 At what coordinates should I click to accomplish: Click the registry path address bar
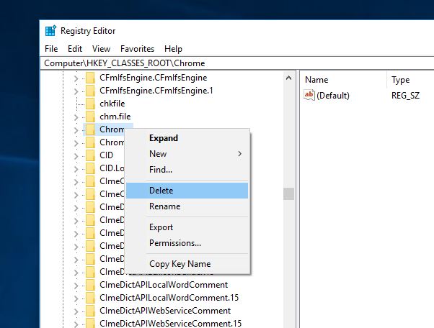point(237,63)
